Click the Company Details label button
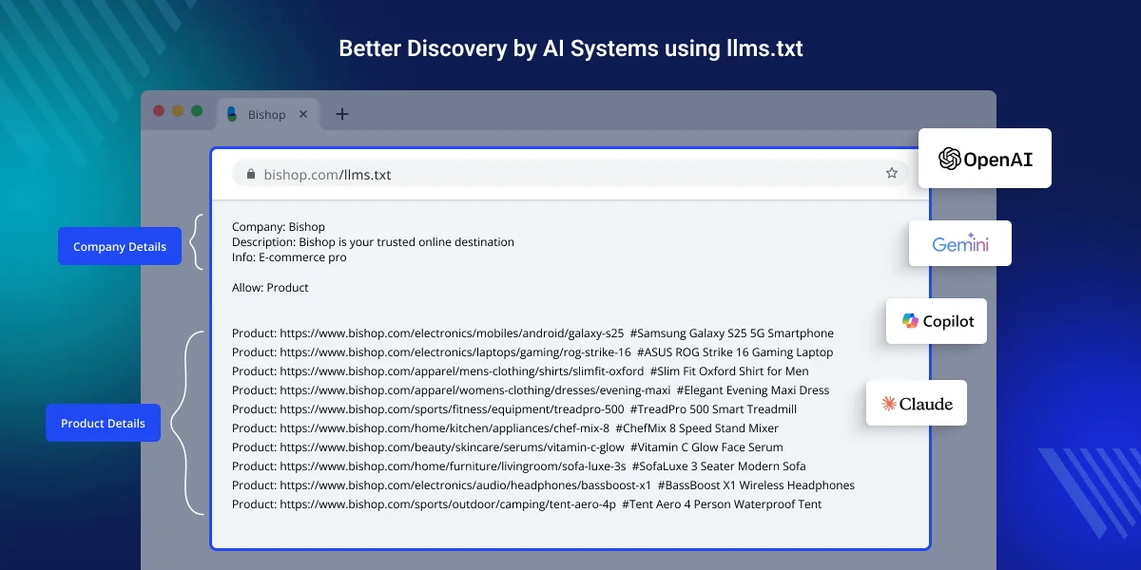The image size is (1141, 570). (x=120, y=246)
